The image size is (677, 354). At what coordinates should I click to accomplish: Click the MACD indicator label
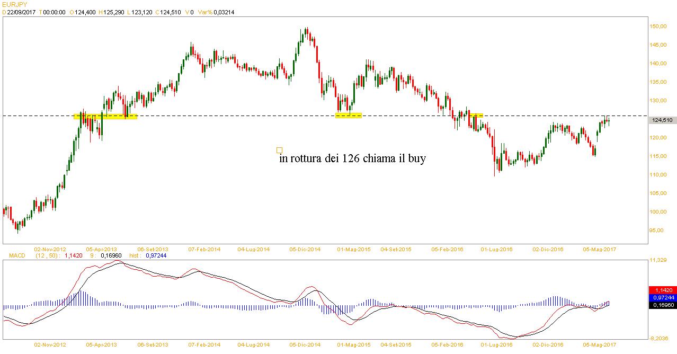(17, 255)
